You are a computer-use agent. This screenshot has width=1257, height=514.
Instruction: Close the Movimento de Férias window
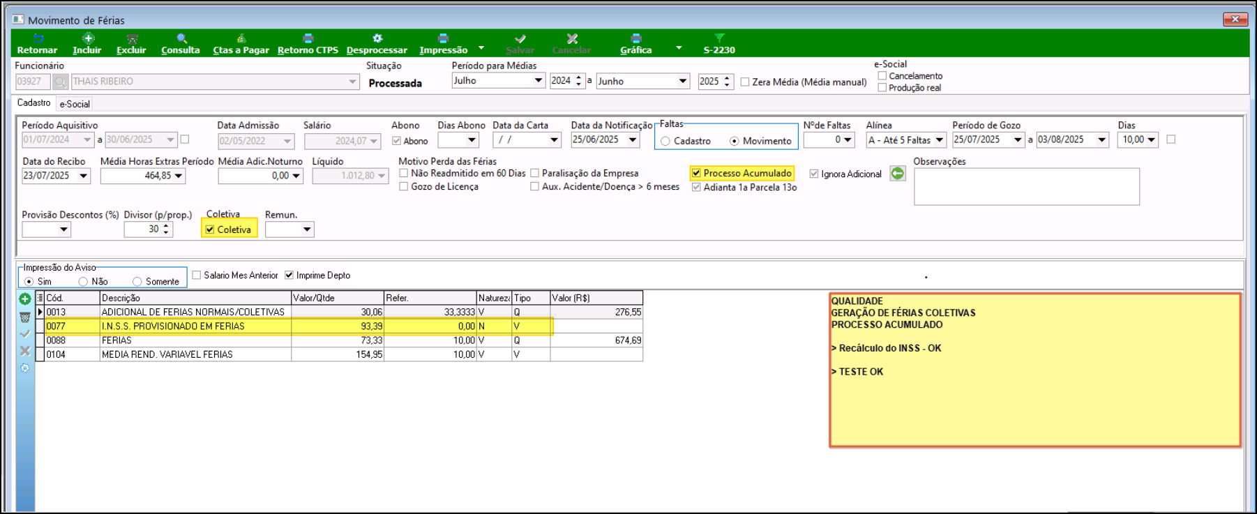[x=1235, y=19]
